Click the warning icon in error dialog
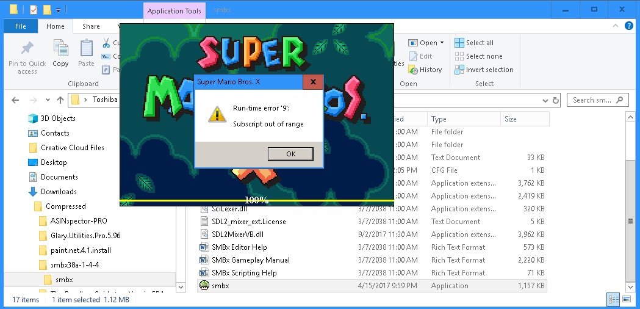 217,114
